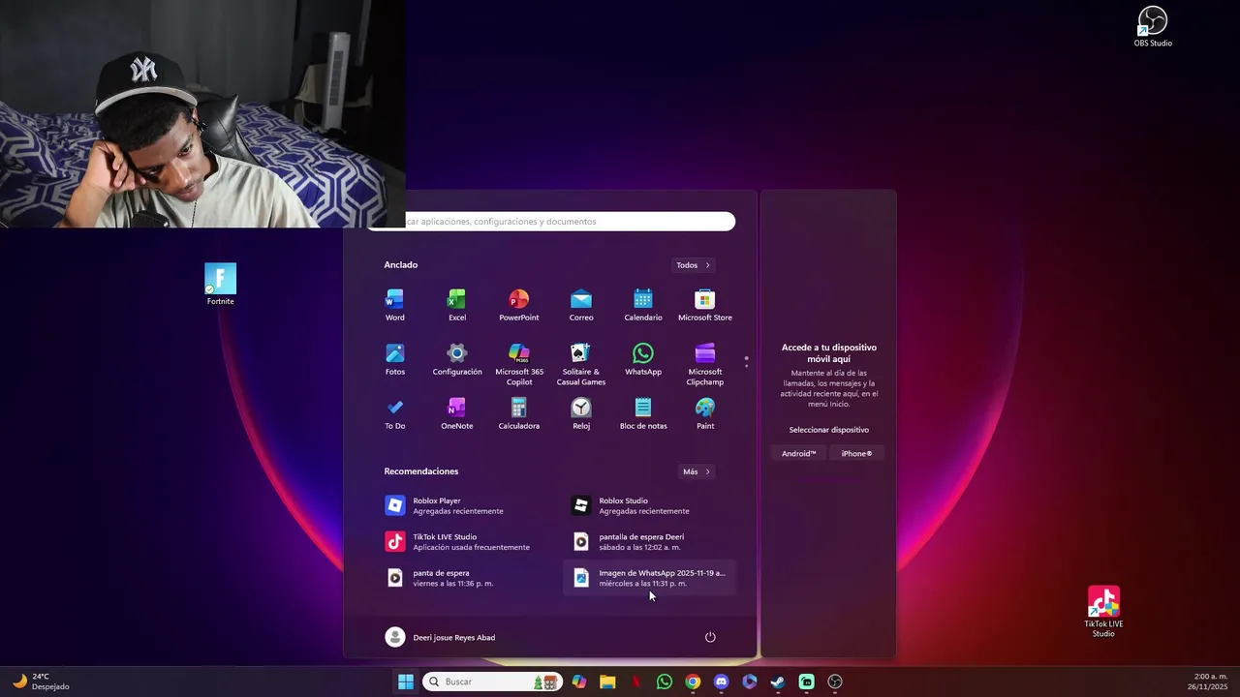Click the Windows Start button
This screenshot has width=1240, height=697.
[x=406, y=682]
